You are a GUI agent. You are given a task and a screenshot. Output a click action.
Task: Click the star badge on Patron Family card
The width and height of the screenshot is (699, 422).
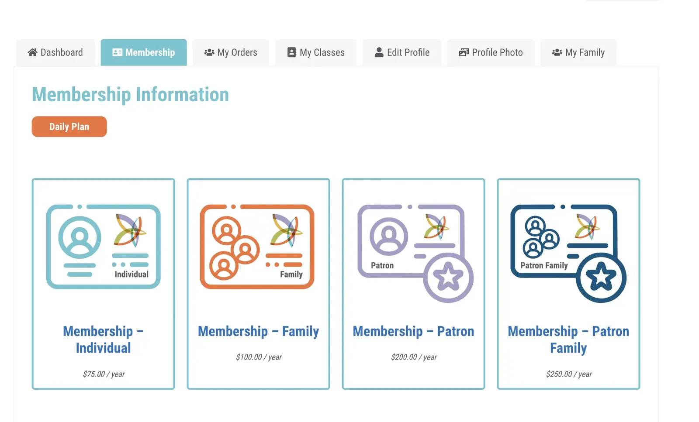click(601, 278)
